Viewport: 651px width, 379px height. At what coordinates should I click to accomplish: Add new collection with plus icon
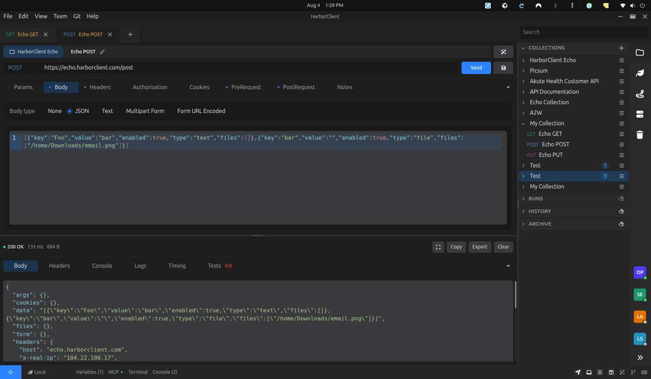coord(621,48)
